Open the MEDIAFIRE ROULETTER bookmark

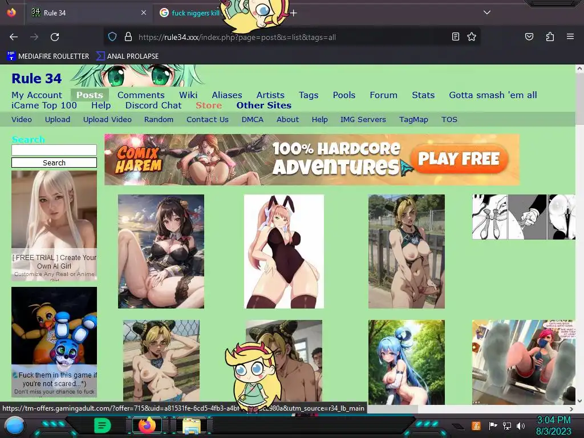[48, 56]
